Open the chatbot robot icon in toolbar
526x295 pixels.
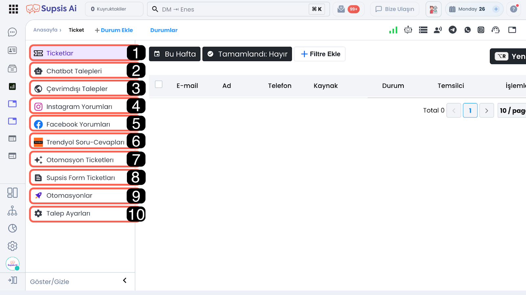pyautogui.click(x=408, y=30)
